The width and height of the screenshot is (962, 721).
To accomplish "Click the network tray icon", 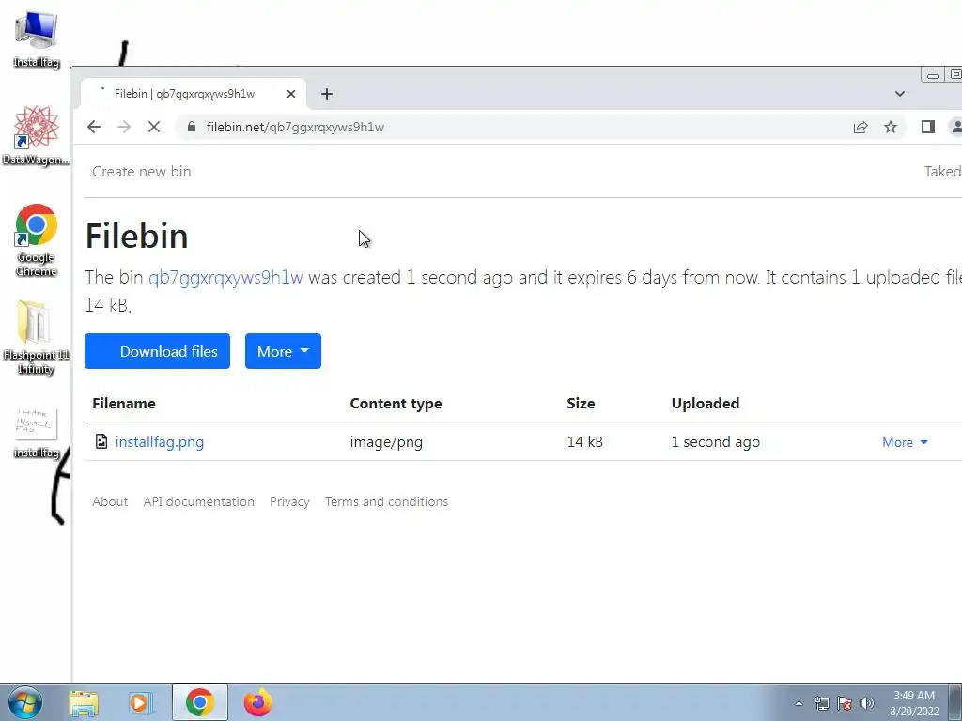I will pos(821,703).
